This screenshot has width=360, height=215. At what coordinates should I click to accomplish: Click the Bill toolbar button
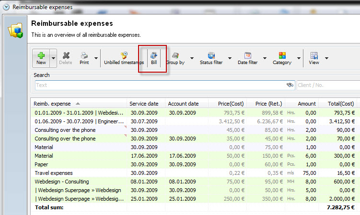tap(154, 58)
